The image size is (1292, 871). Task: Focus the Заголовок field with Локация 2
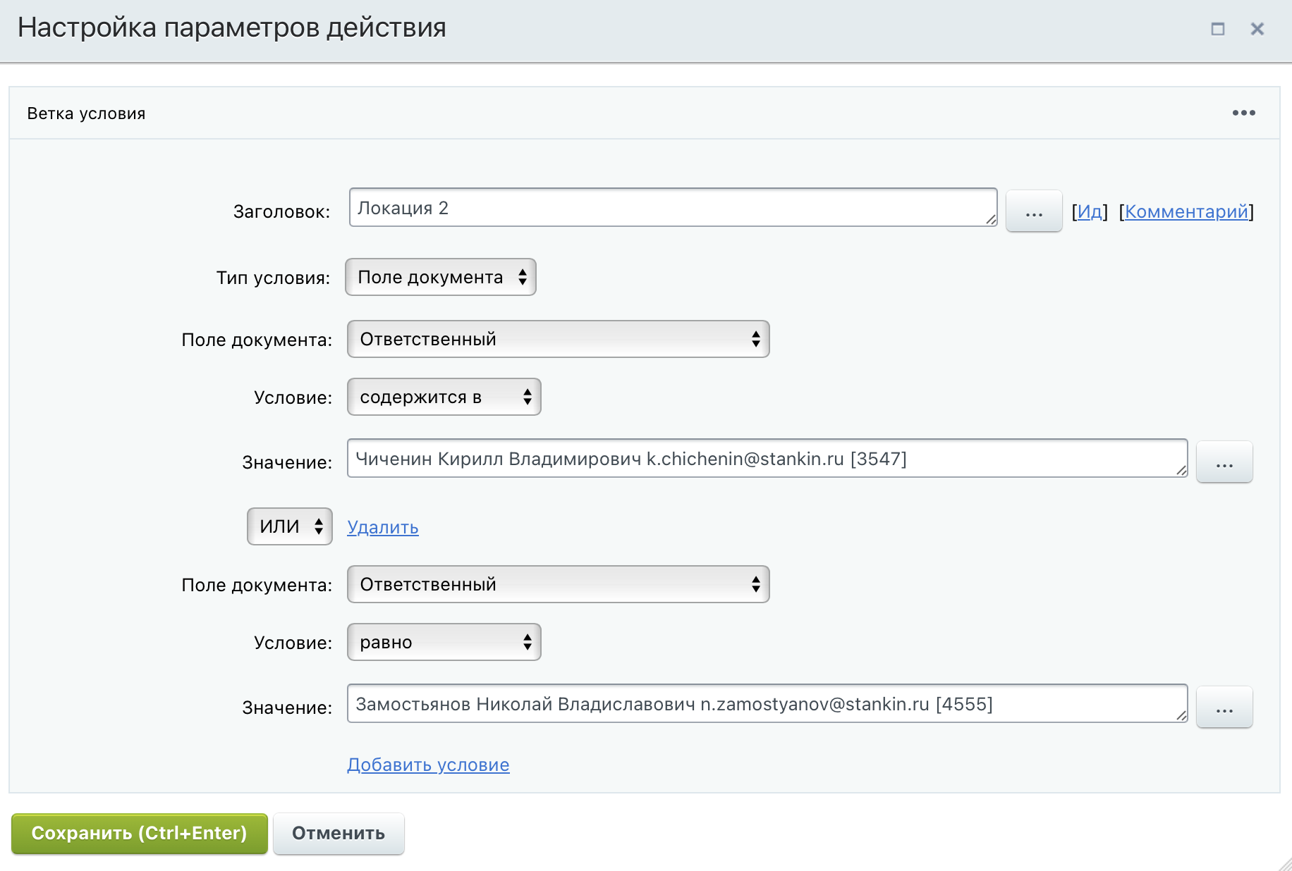(x=673, y=207)
